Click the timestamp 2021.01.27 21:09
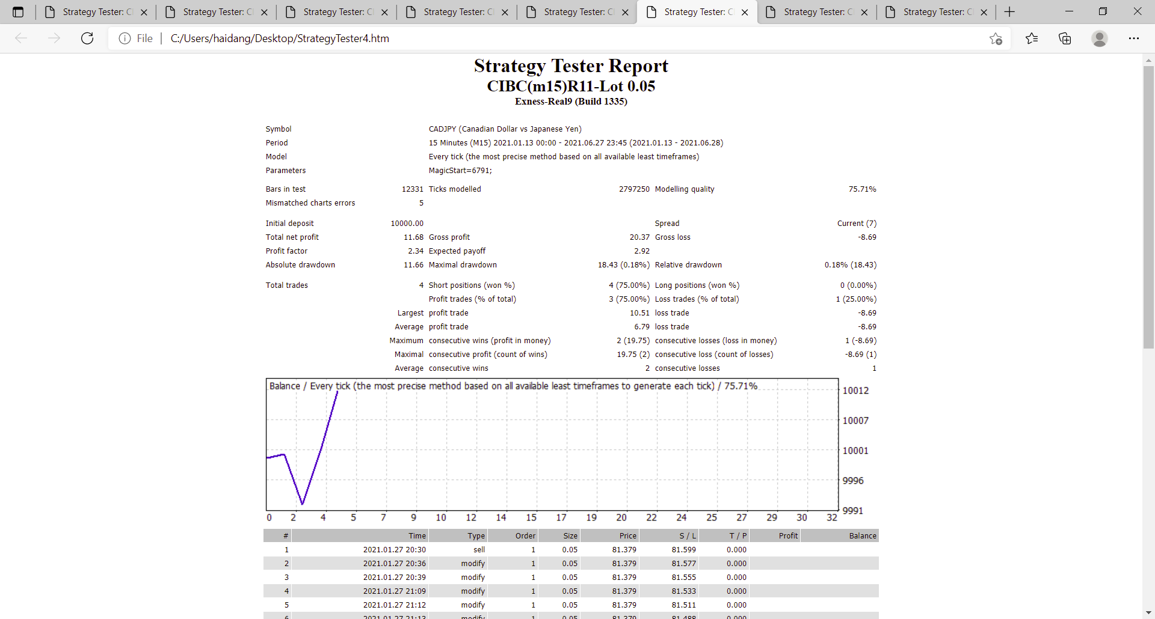Image resolution: width=1155 pixels, height=619 pixels. coord(394,591)
